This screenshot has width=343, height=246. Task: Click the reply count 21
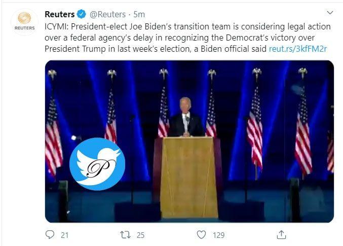pos(64,235)
